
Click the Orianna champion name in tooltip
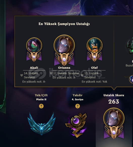point(64,68)
